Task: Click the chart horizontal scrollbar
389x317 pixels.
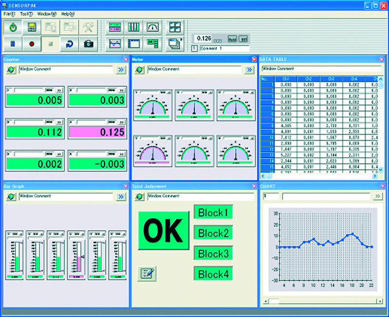Action: 321,300
